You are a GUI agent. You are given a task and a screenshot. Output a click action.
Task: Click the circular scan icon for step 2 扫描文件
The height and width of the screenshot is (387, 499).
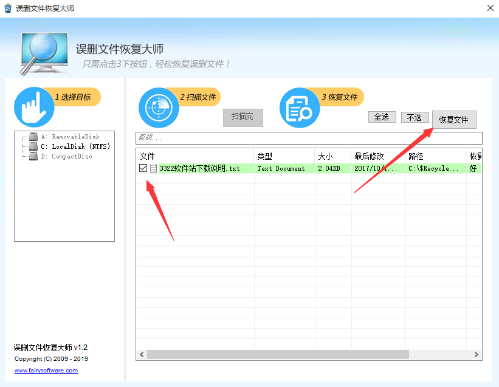158,109
